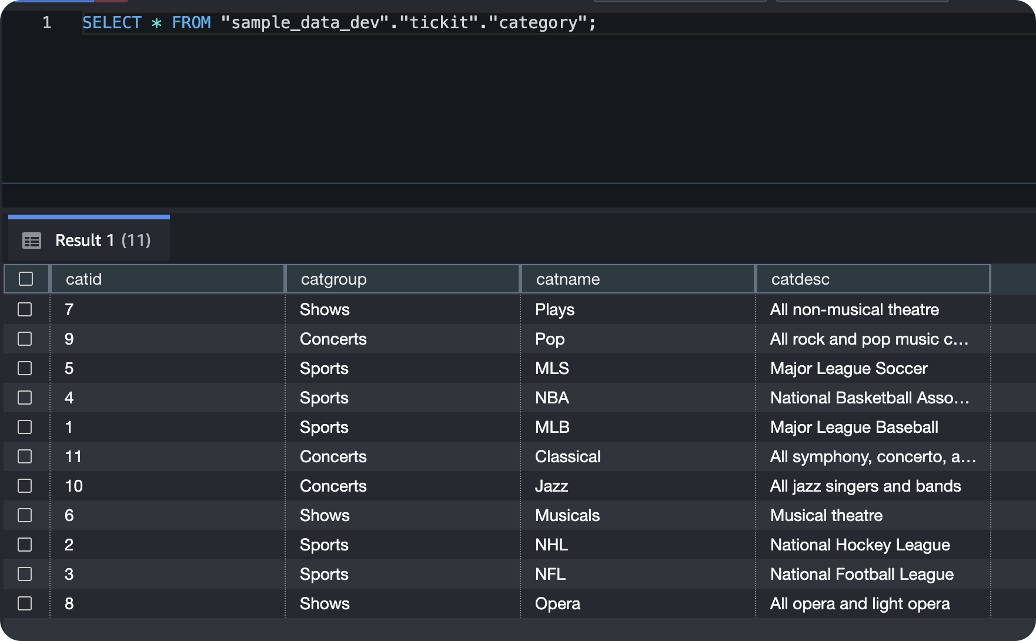The image size is (1036, 641).
Task: Check the MLB row checkbox
Action: 25,427
